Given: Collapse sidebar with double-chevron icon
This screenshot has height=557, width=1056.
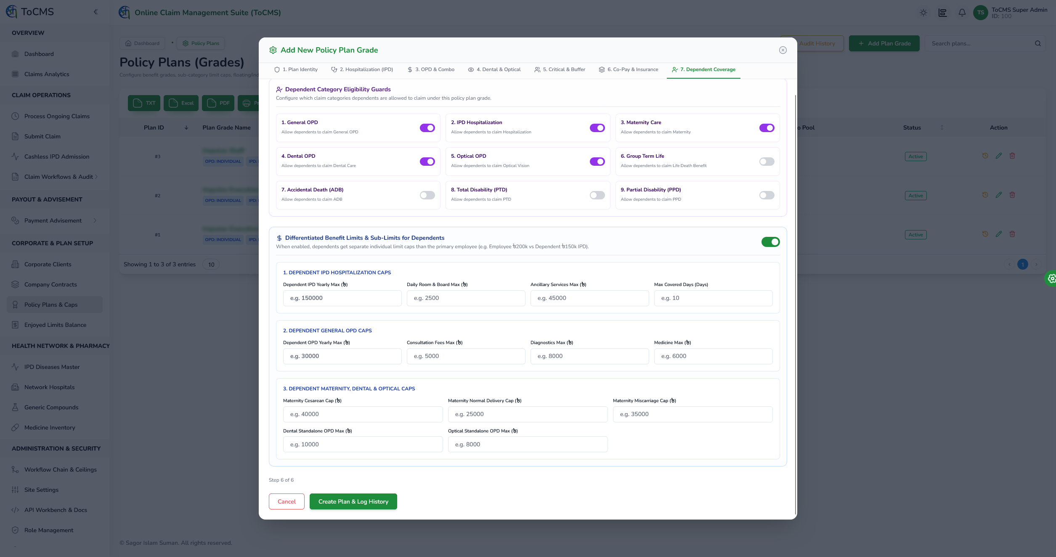Looking at the screenshot, I should tap(96, 12).
